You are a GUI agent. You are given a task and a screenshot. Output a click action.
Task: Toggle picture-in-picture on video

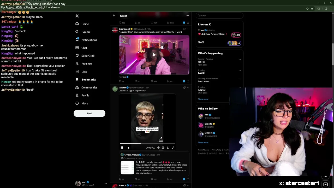coord(168,148)
